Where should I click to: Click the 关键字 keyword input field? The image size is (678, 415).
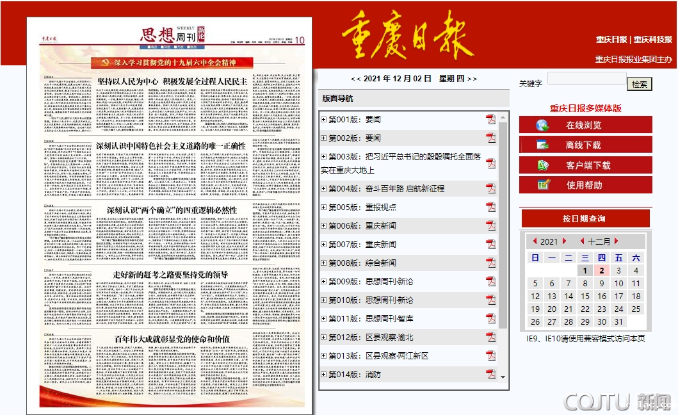(586, 79)
